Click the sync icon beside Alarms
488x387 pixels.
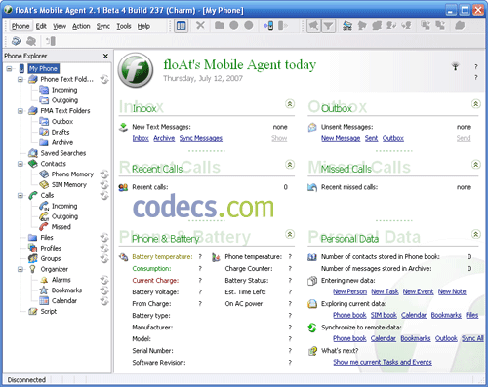pyautogui.click(x=104, y=280)
